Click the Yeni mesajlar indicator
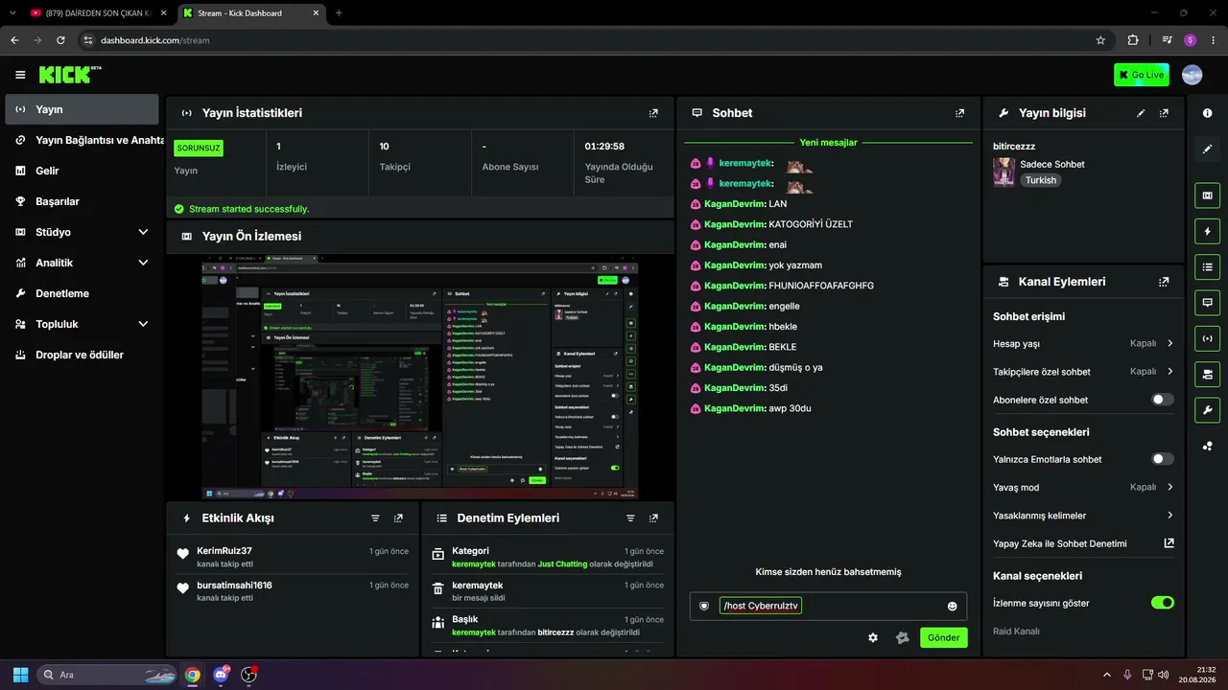 pyautogui.click(x=828, y=143)
